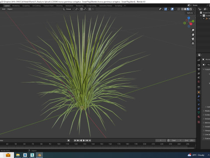210x158 pixels.
Task: Open the Render properties tab
Action: pos(199,65)
